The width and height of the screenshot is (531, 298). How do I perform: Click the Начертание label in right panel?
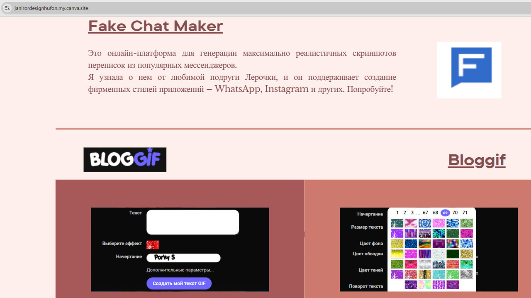point(370,214)
